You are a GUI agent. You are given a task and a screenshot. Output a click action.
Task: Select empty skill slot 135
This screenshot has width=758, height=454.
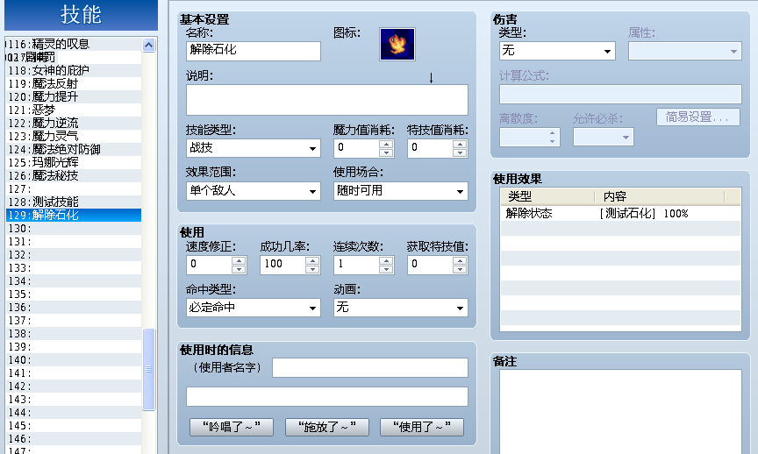pos(74,294)
